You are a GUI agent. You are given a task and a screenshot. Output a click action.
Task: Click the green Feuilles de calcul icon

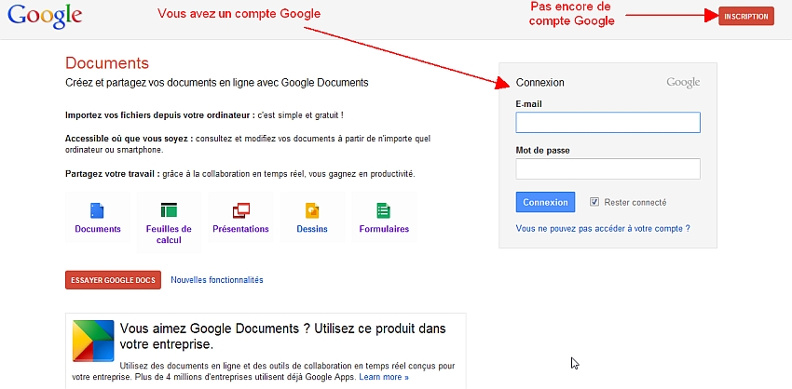tap(169, 210)
